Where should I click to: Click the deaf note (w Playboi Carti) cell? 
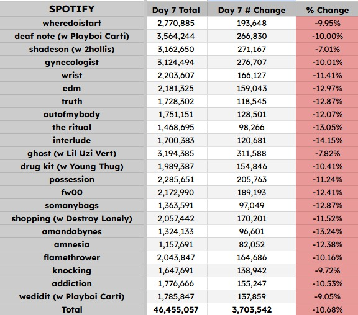[71, 36]
